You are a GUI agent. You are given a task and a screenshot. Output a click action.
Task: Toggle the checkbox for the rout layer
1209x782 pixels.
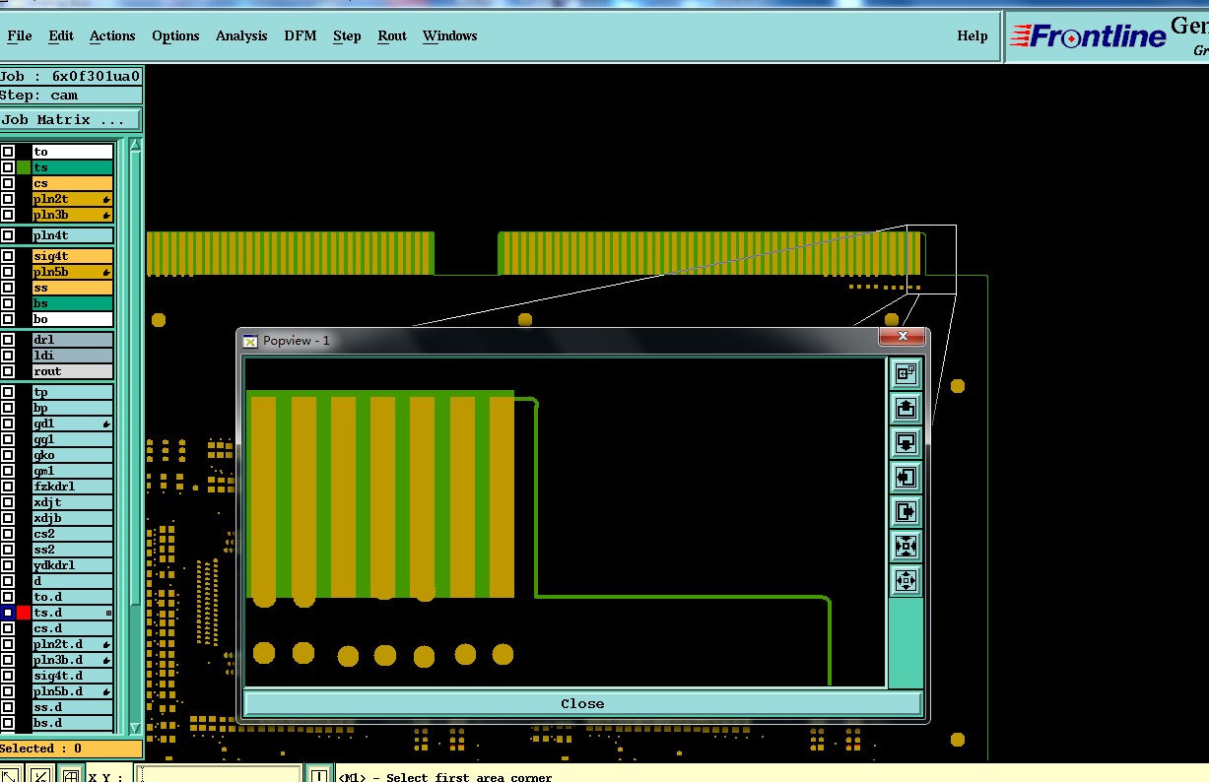click(8, 371)
